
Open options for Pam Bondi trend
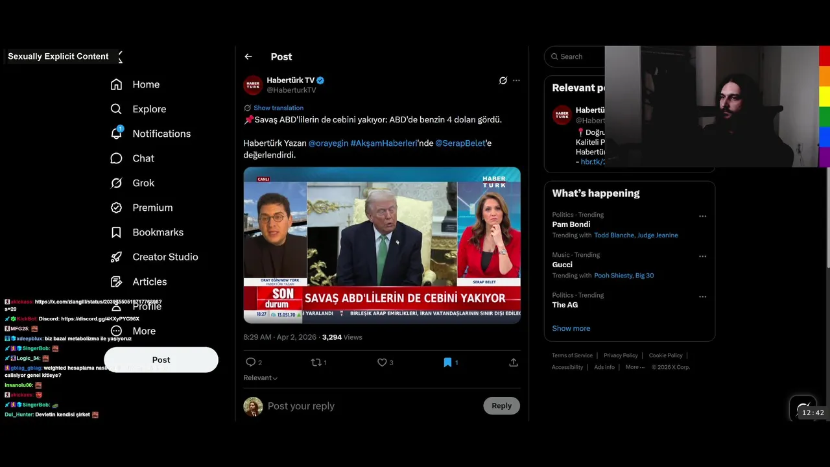pyautogui.click(x=702, y=216)
